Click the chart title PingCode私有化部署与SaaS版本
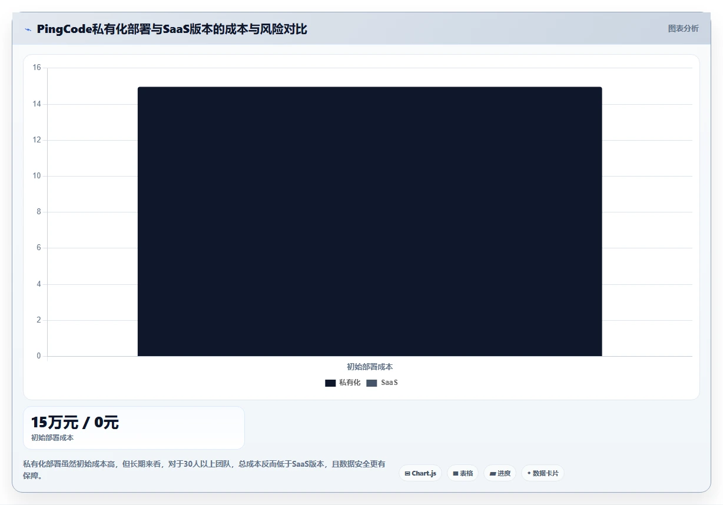This screenshot has height=505, width=723. [172, 29]
